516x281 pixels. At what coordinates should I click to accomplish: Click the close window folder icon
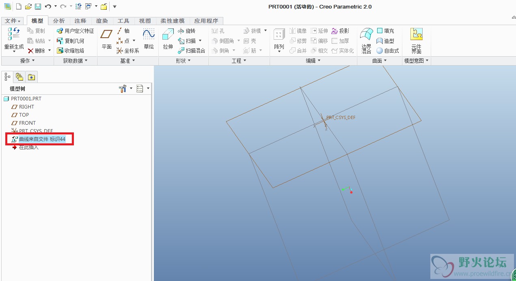pos(104,6)
